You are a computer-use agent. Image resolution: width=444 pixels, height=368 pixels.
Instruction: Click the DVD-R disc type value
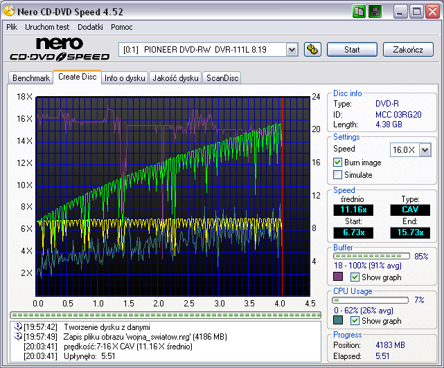[x=387, y=104]
